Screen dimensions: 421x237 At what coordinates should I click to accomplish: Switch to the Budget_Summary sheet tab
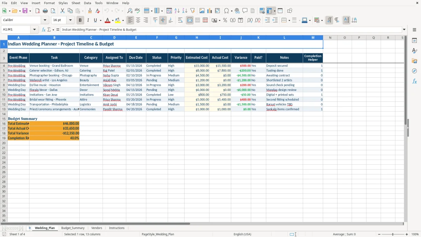pos(73,228)
